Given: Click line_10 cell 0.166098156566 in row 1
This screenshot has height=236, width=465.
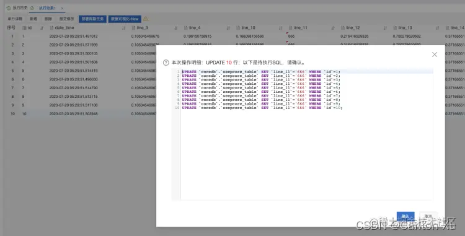Looking at the screenshot, I should click(250, 37).
